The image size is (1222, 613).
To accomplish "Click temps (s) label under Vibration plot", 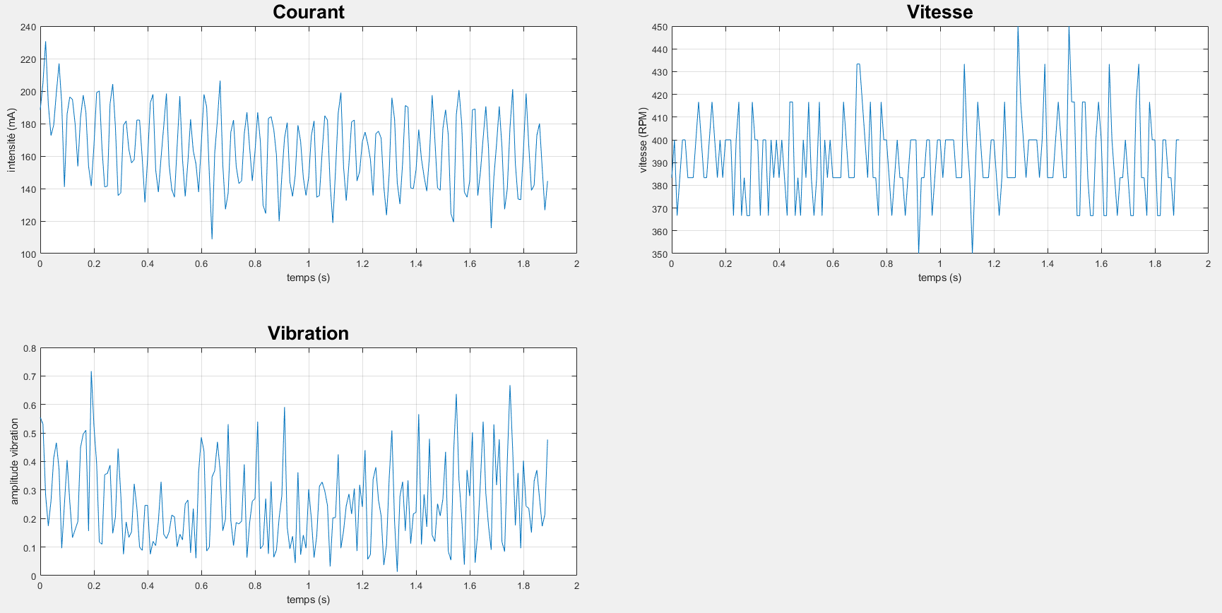I will click(308, 600).
